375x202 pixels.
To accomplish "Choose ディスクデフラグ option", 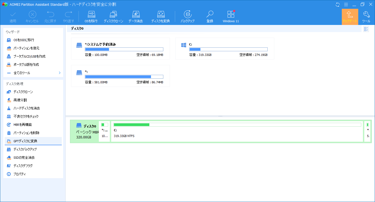I will pos(33,166).
